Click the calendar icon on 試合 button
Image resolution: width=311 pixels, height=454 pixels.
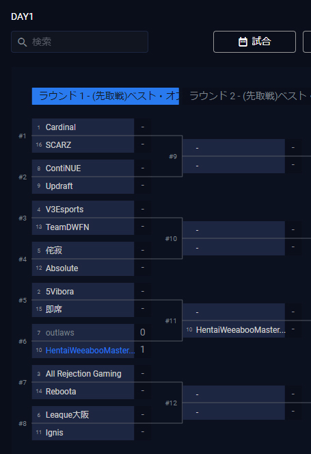243,42
